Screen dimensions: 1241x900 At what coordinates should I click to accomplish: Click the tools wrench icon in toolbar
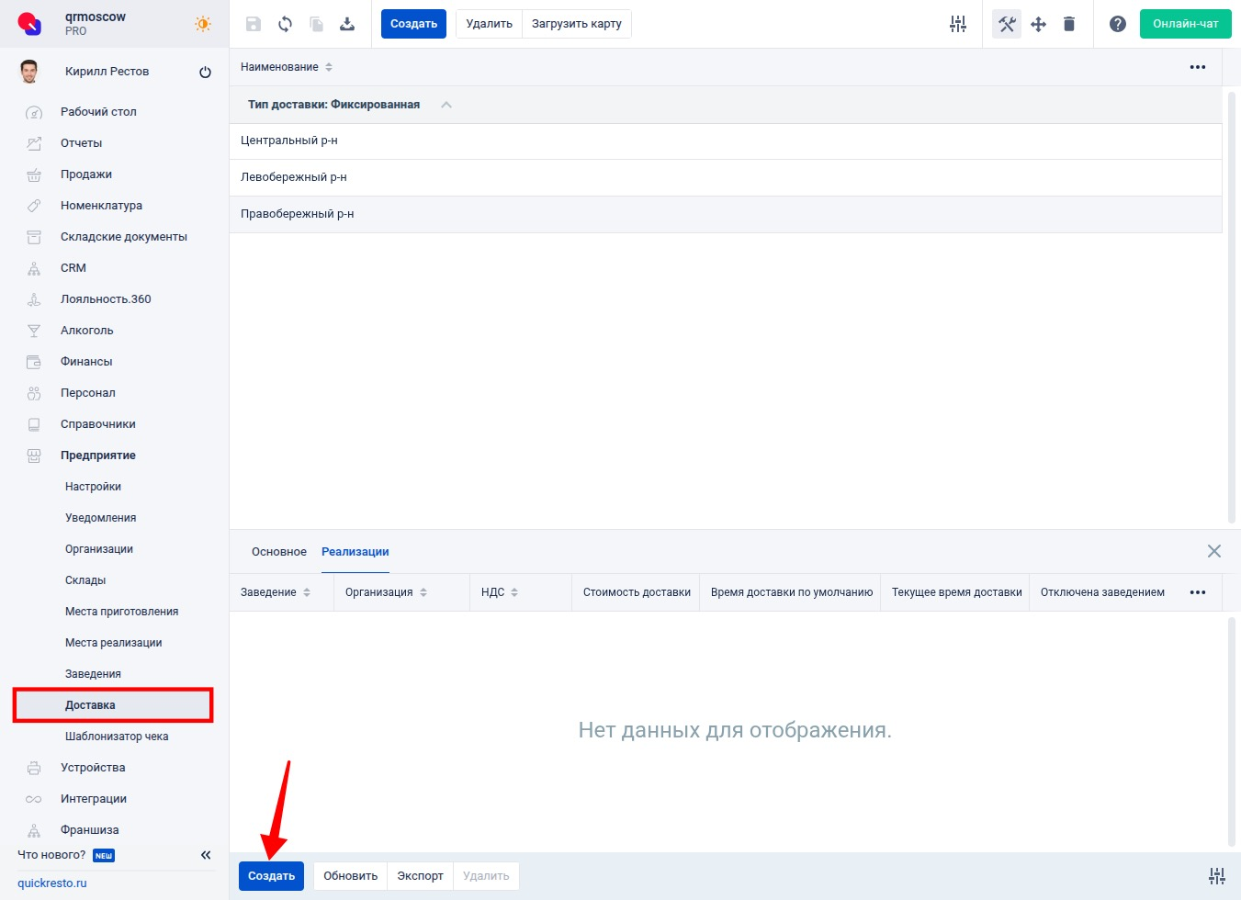point(1007,24)
